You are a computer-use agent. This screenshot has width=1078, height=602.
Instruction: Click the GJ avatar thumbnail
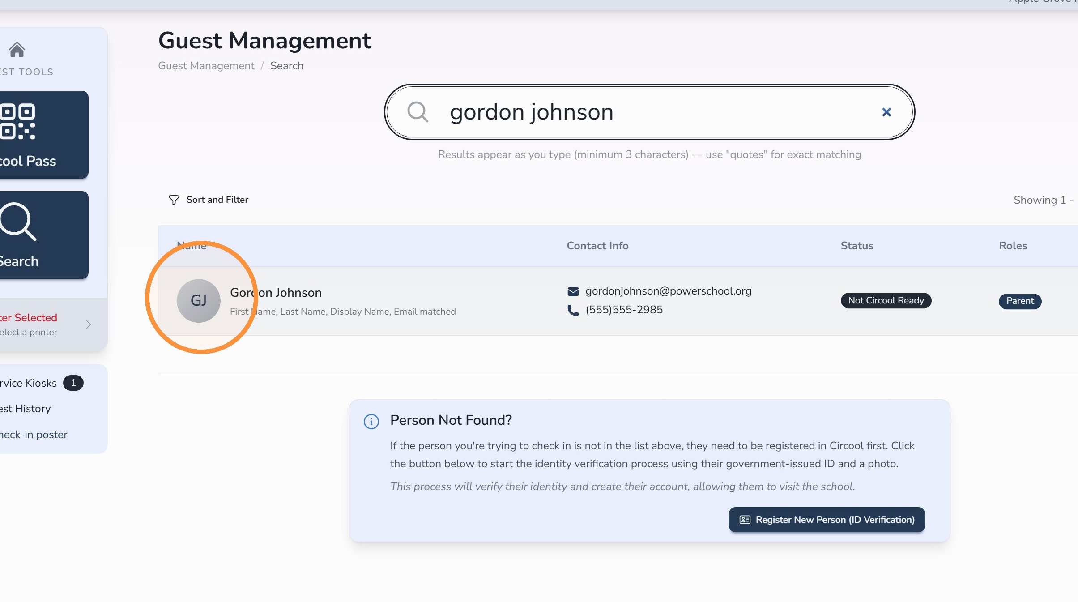point(199,301)
